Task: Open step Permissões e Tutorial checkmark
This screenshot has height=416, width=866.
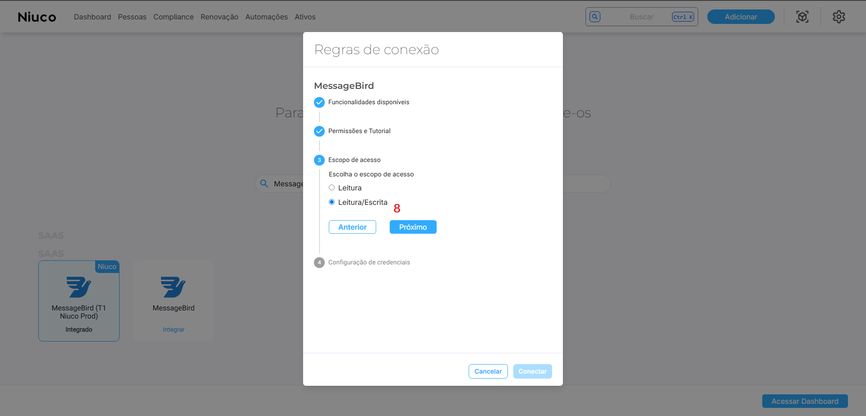Action: click(x=319, y=131)
